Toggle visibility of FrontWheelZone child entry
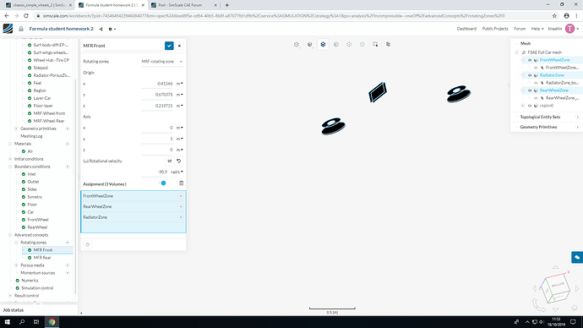Image resolution: width=583 pixels, height=328 pixels. click(x=536, y=68)
